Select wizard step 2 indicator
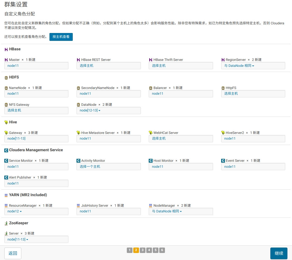This screenshot has width=292, height=260. (x=136, y=250)
